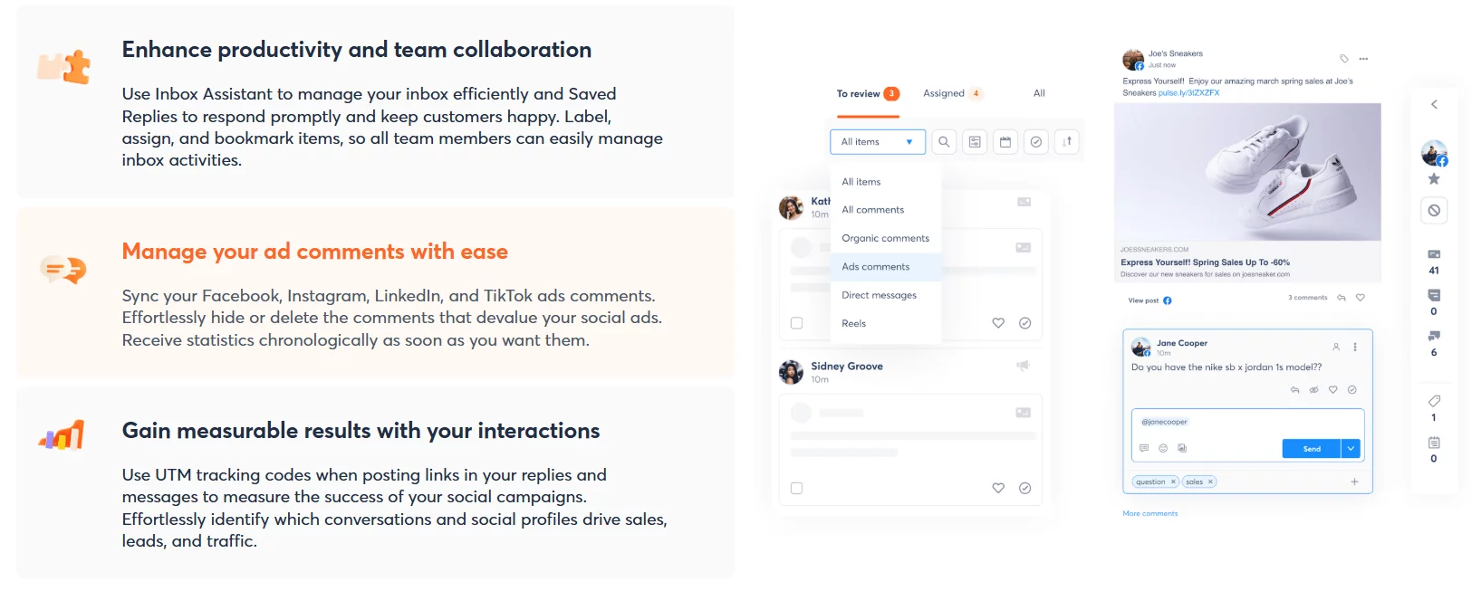Click the sneaker ad image thumbnail
The width and height of the screenshot is (1481, 591).
tap(1247, 172)
